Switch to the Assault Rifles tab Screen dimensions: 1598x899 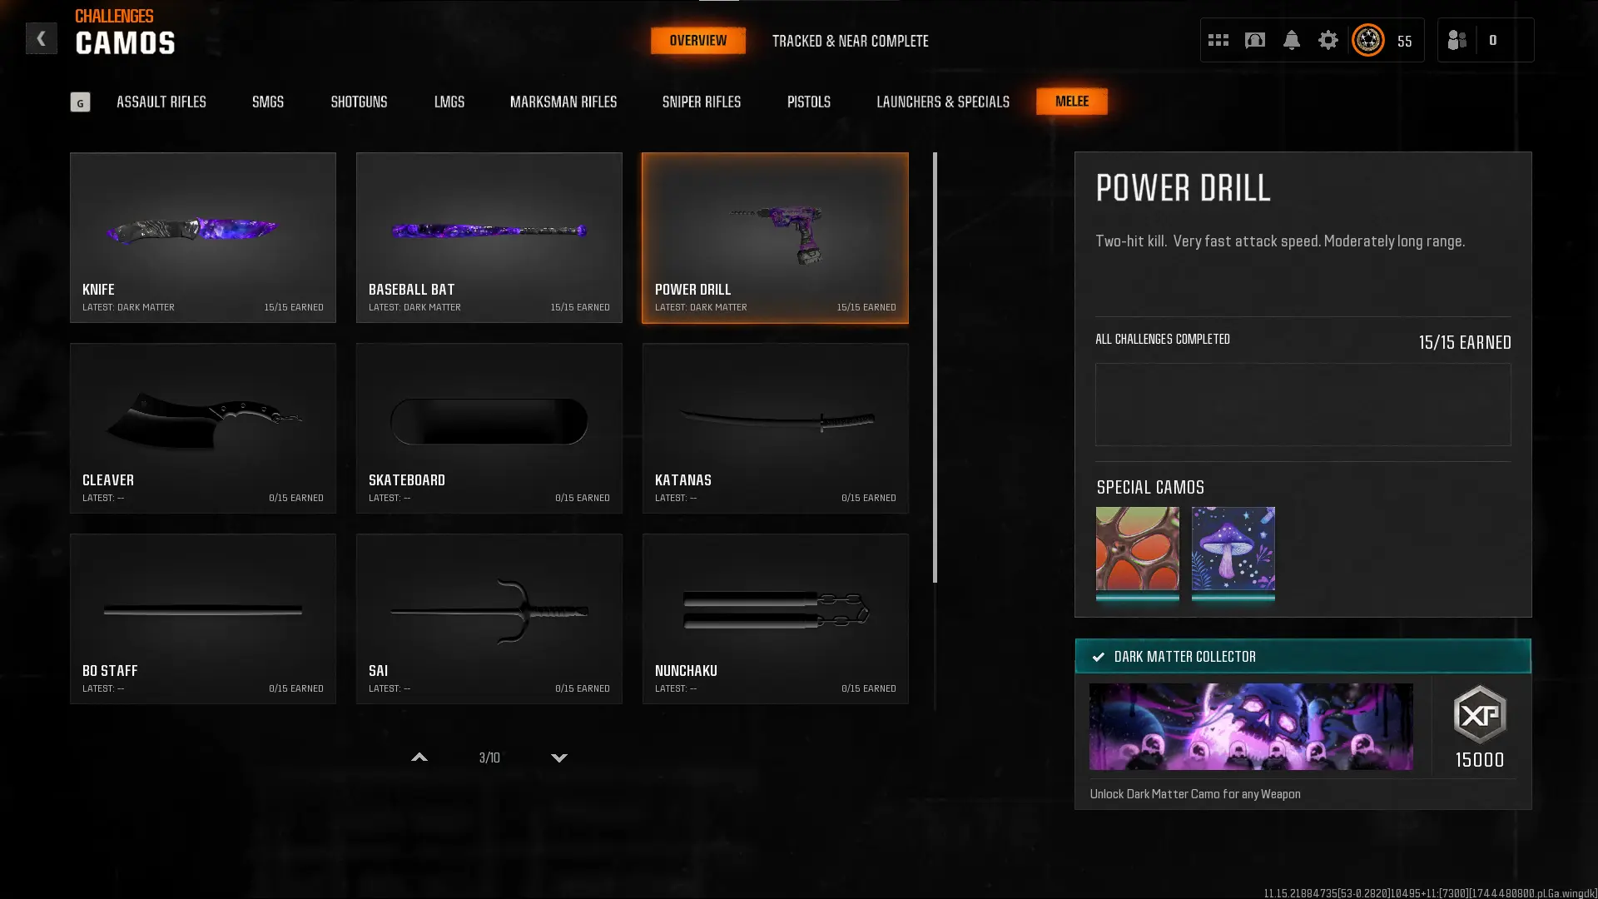click(161, 102)
